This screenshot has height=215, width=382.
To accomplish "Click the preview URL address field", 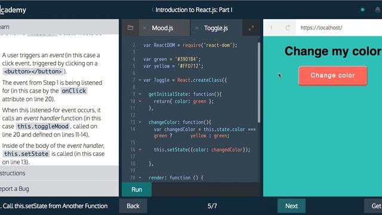I will click(x=339, y=27).
